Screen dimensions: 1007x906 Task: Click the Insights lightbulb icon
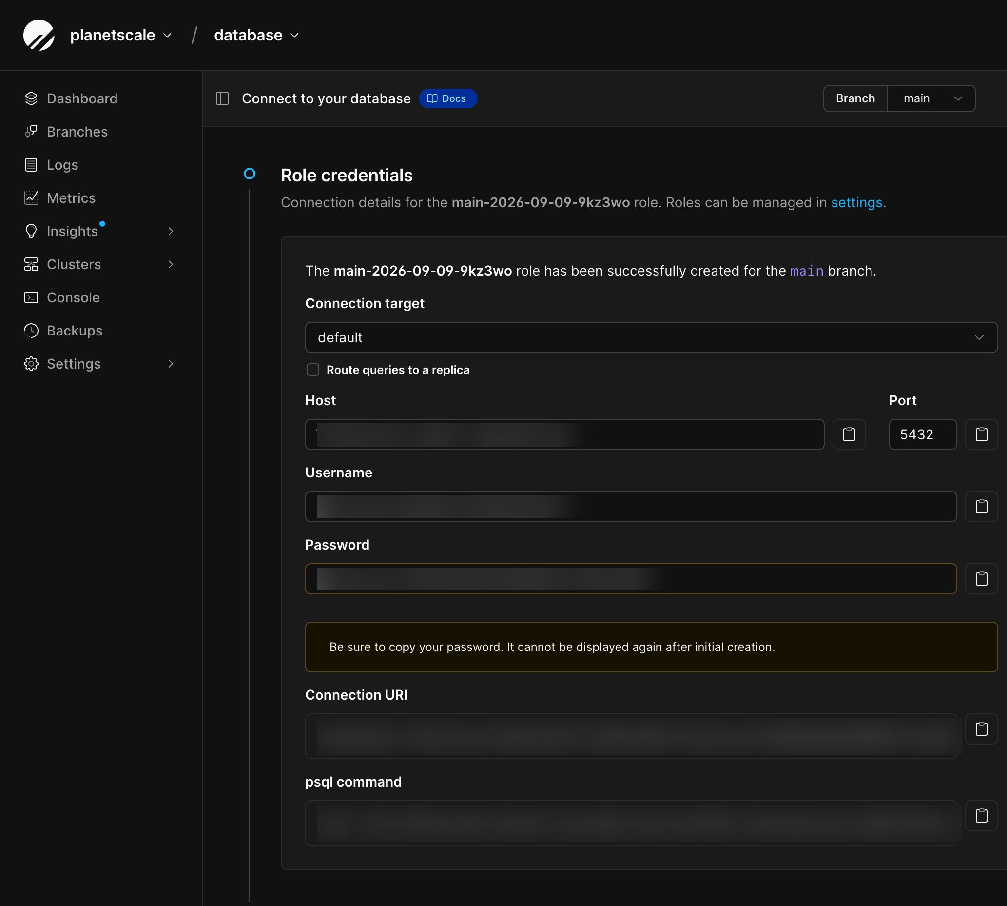31,231
